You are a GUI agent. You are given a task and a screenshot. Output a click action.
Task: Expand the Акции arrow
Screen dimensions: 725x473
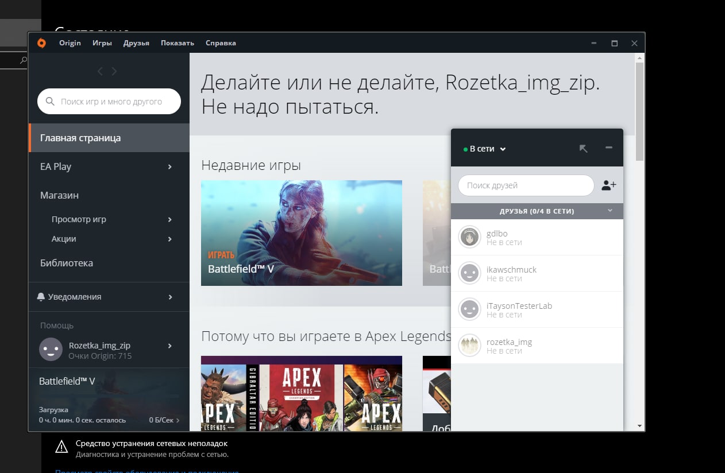point(170,239)
